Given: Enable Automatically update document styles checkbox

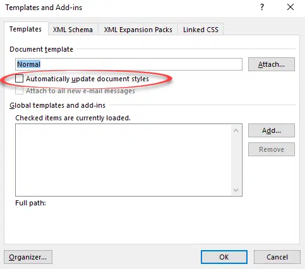Looking at the screenshot, I should [19, 79].
